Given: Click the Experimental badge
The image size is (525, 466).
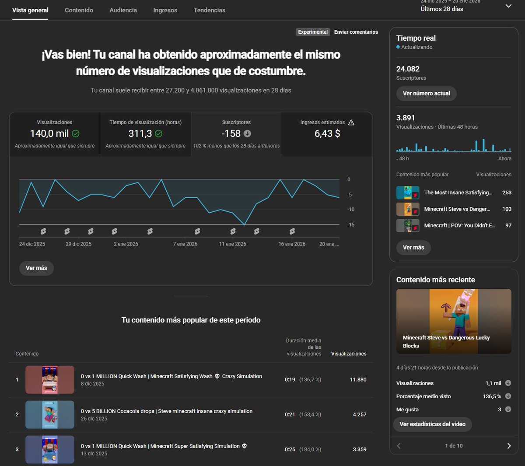Looking at the screenshot, I should point(312,32).
